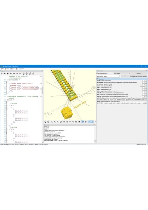148x210 pixels.
Task: Click the Undo arrow in editor toolbar
Action: coord(11,73)
